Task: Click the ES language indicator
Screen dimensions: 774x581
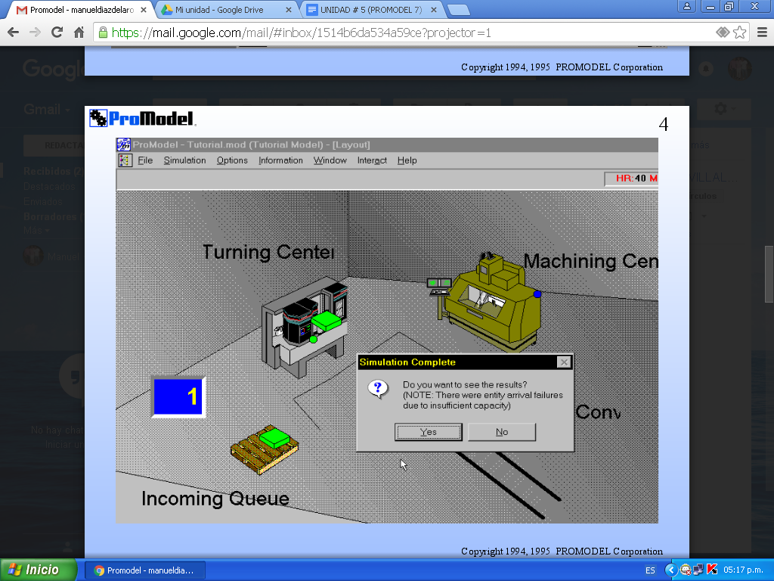Action: [650, 570]
